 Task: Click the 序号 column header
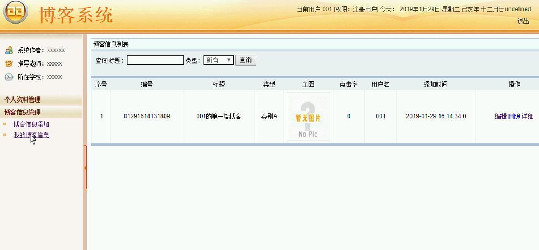pyautogui.click(x=101, y=84)
